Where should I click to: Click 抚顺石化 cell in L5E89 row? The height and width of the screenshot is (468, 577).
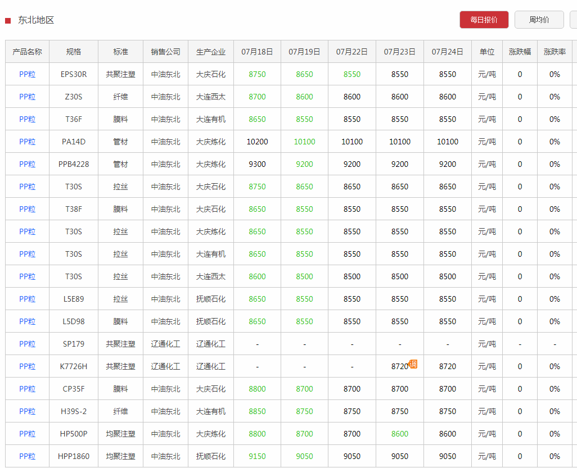coord(211,299)
